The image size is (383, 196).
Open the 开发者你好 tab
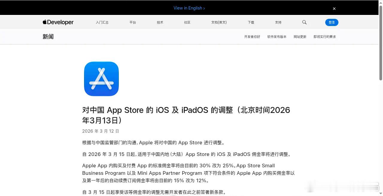pyautogui.click(x=252, y=37)
